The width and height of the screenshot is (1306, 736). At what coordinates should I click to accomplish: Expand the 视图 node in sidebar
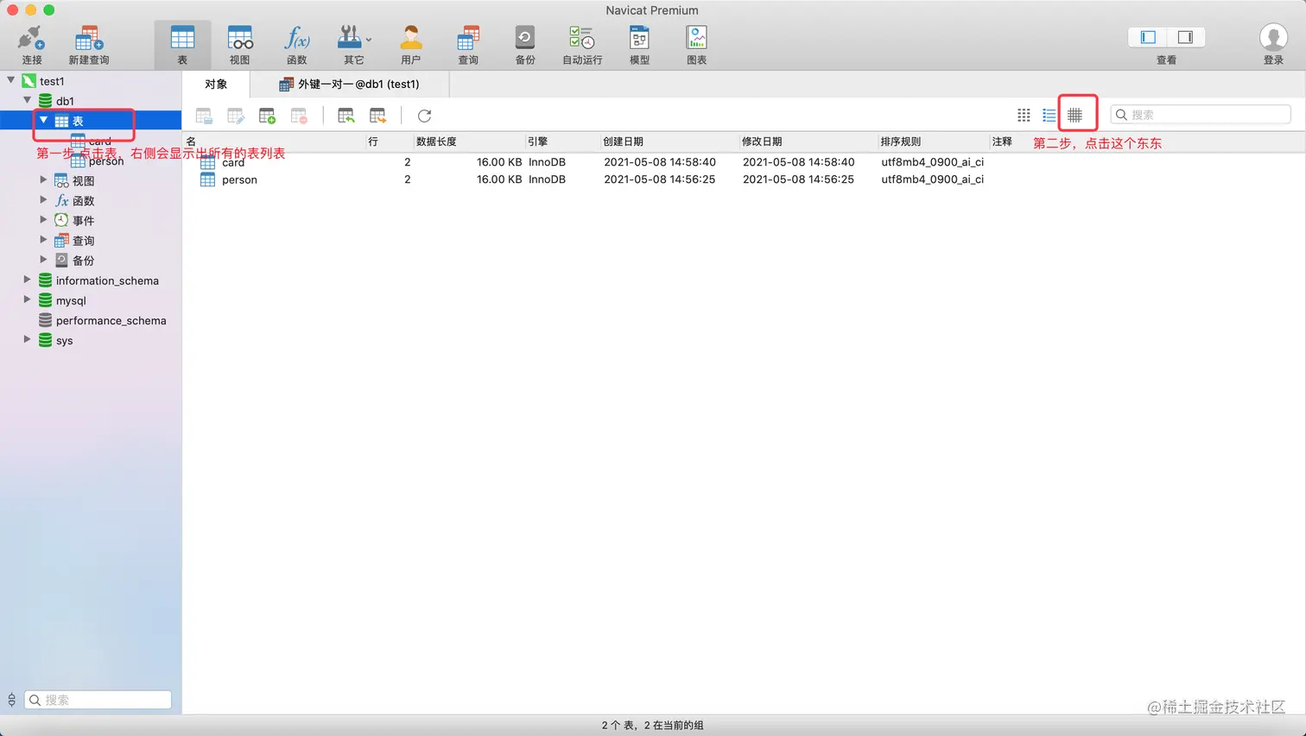[43, 179]
